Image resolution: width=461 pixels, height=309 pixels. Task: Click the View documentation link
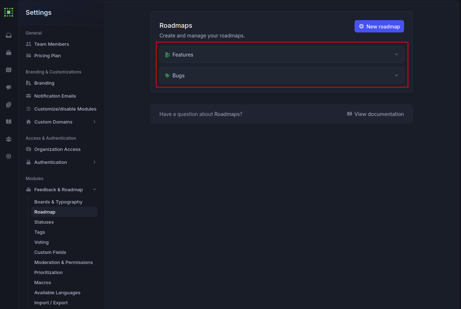pyautogui.click(x=376, y=114)
